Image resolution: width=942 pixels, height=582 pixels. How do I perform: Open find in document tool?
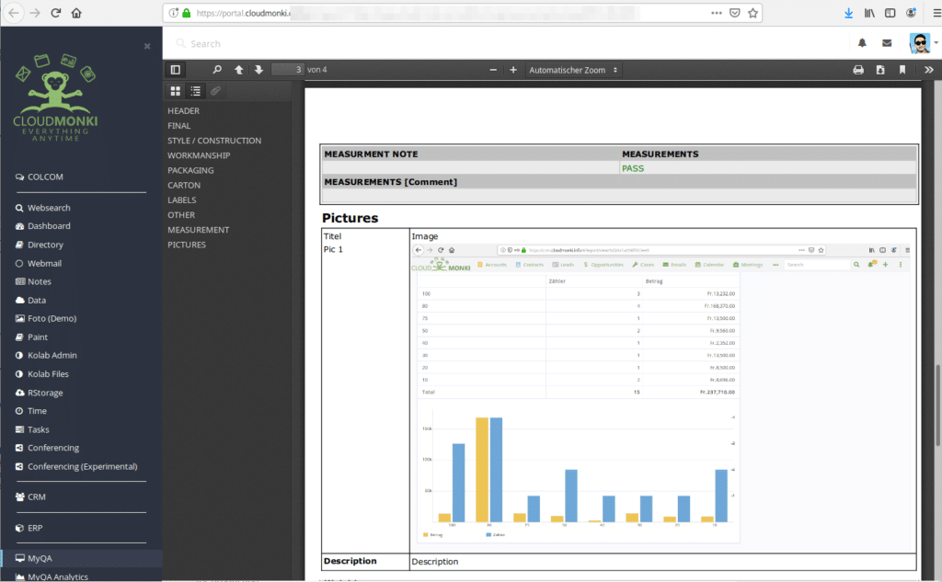coord(217,70)
